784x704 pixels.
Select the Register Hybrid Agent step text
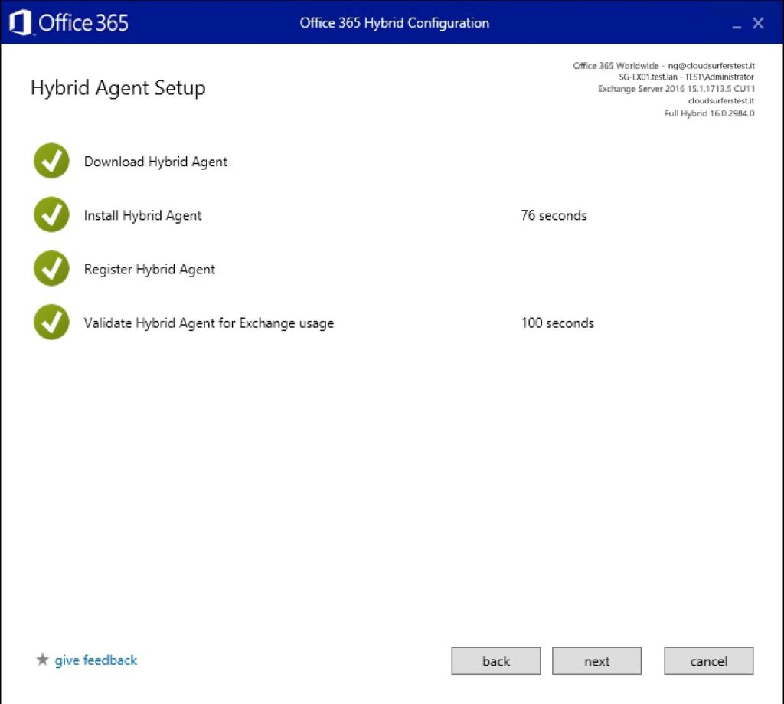[149, 269]
